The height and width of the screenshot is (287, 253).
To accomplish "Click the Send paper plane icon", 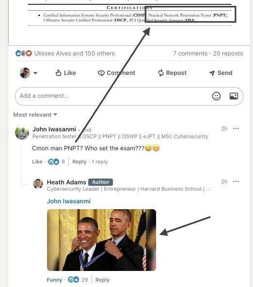I will click(212, 73).
